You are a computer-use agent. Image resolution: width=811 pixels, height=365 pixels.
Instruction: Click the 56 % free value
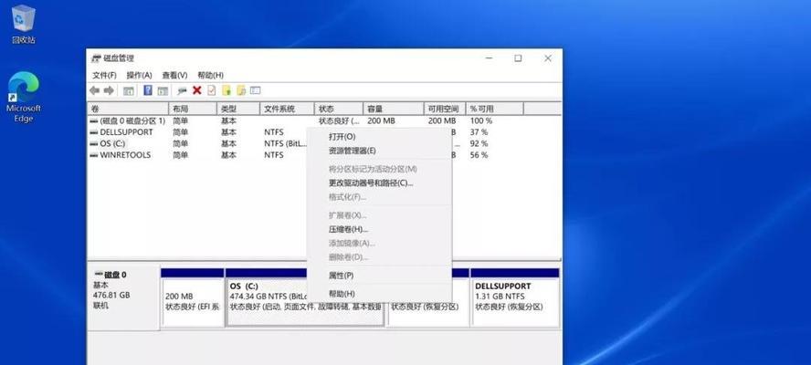[x=479, y=155]
